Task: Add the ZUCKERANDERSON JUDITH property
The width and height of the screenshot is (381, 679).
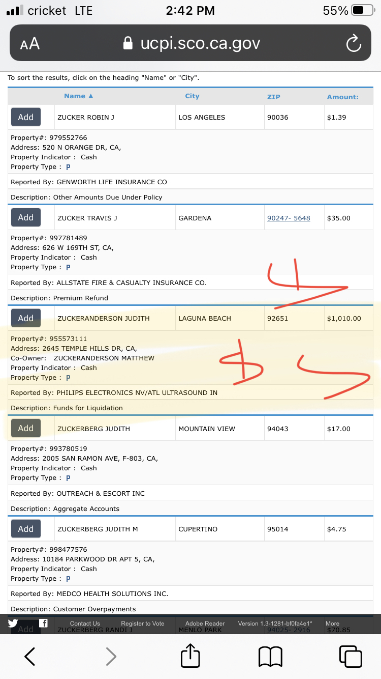Action: pyautogui.click(x=26, y=318)
